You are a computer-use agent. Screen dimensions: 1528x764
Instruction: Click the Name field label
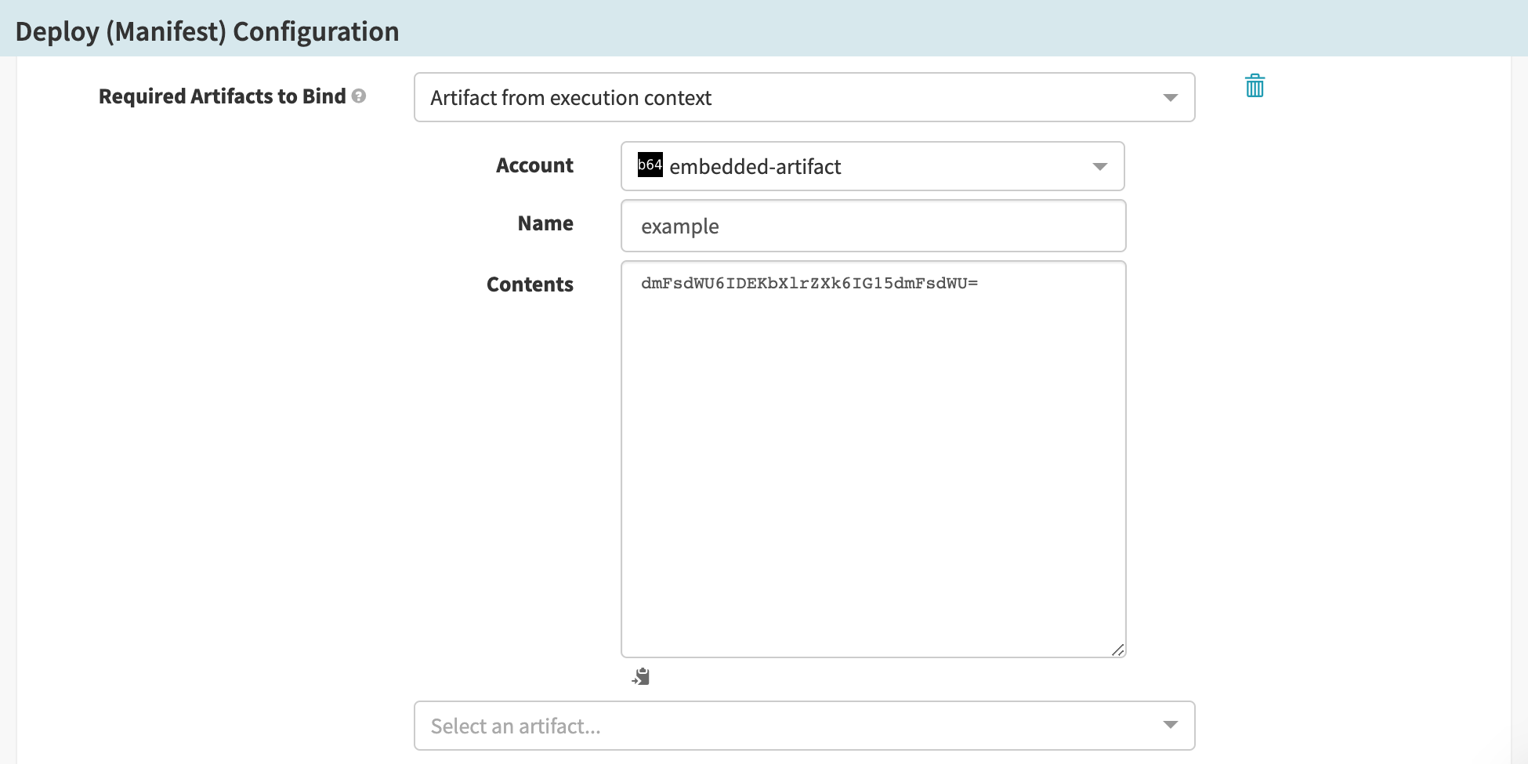(x=545, y=223)
